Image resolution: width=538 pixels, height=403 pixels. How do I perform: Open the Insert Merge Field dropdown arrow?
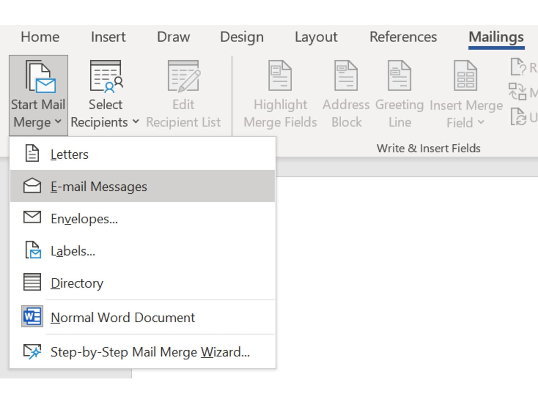tap(481, 122)
